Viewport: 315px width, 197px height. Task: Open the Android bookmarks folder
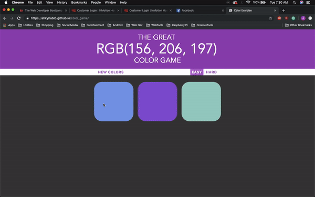click(115, 25)
